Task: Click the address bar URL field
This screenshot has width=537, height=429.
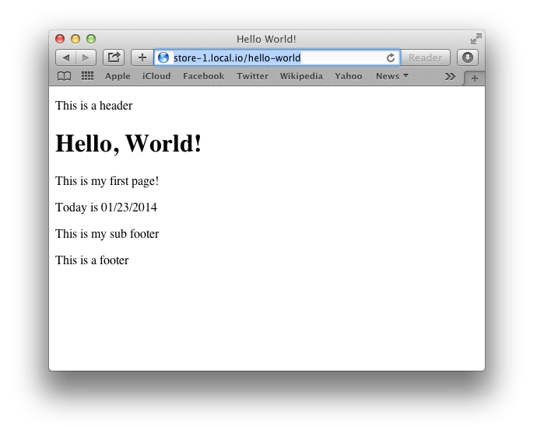Action: [x=277, y=58]
